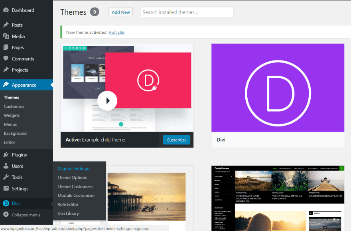351x231 pixels.
Task: Click the Divi D logo icon in sidebar
Action: (x=6, y=203)
